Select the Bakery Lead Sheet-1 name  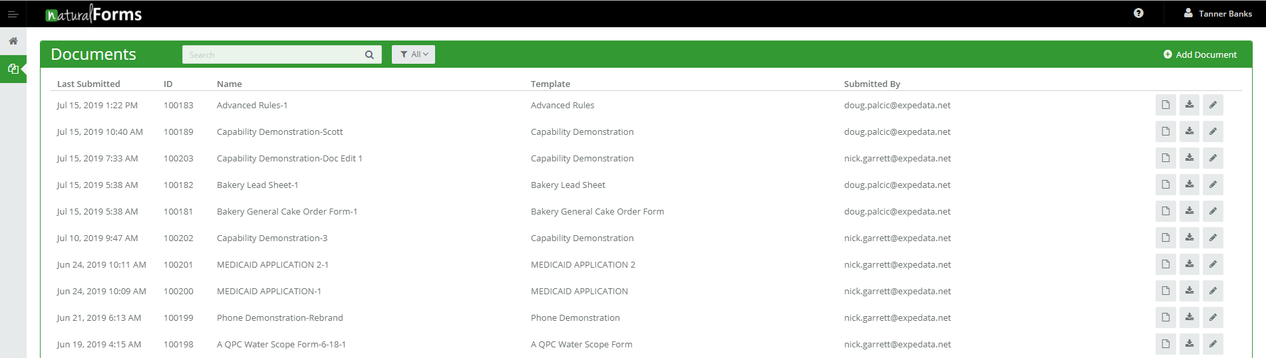pyautogui.click(x=257, y=185)
